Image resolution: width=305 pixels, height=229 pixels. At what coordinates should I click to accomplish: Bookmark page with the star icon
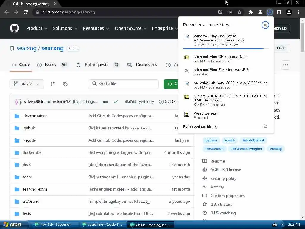pyautogui.click(x=239, y=12)
